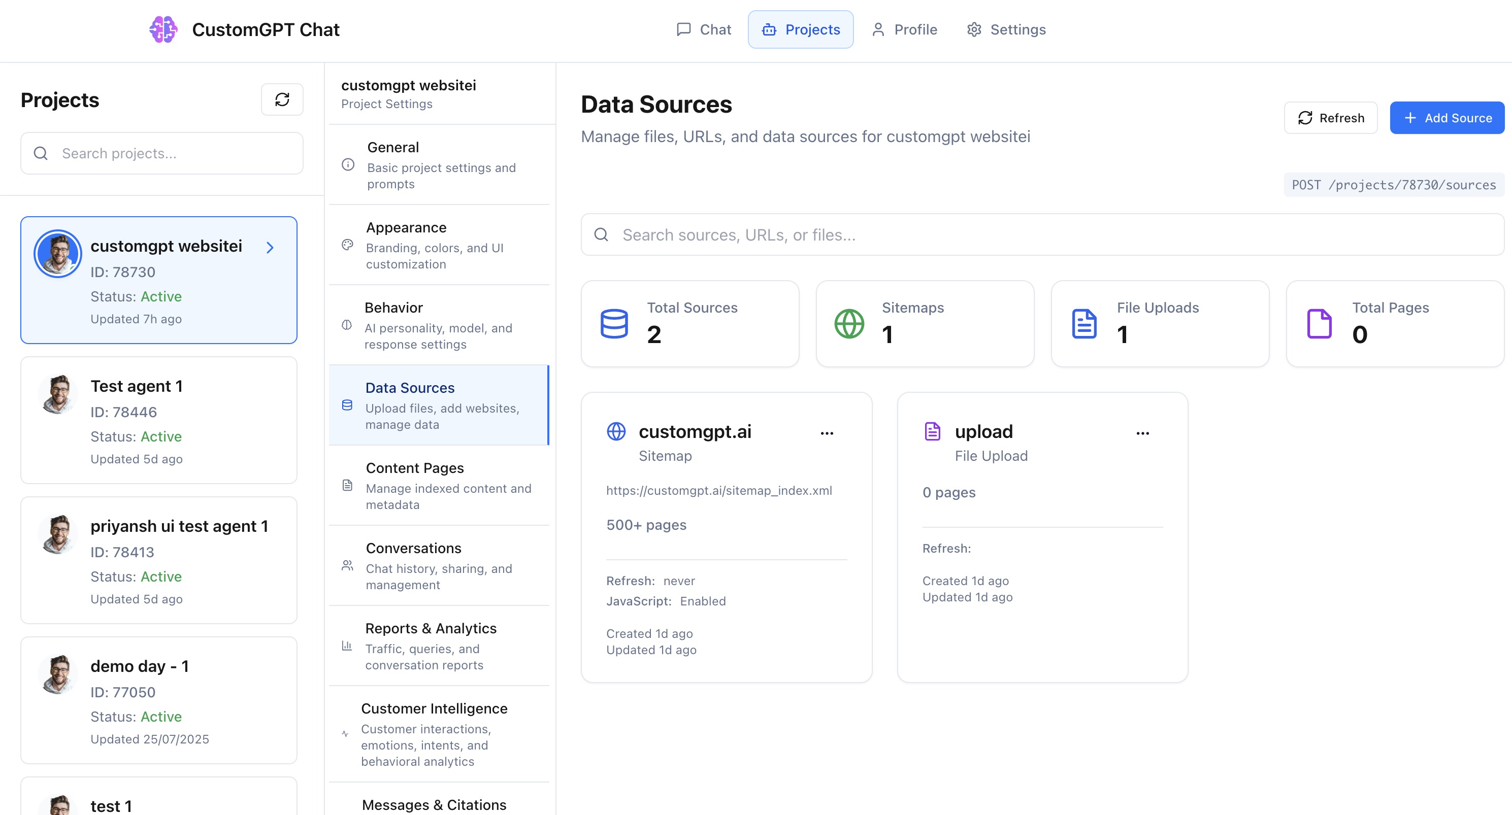Switch to the Projects tab
The image size is (1512, 815).
point(801,29)
